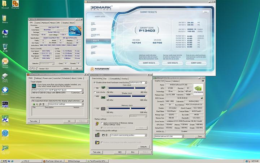Image resolution: width=260 pixels, height=163 pixels.
Task: Click the startup settings flag icon
Action: (97, 124)
